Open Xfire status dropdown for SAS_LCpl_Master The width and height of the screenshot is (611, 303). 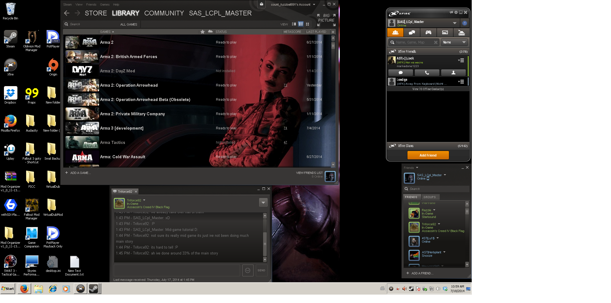[x=455, y=23]
